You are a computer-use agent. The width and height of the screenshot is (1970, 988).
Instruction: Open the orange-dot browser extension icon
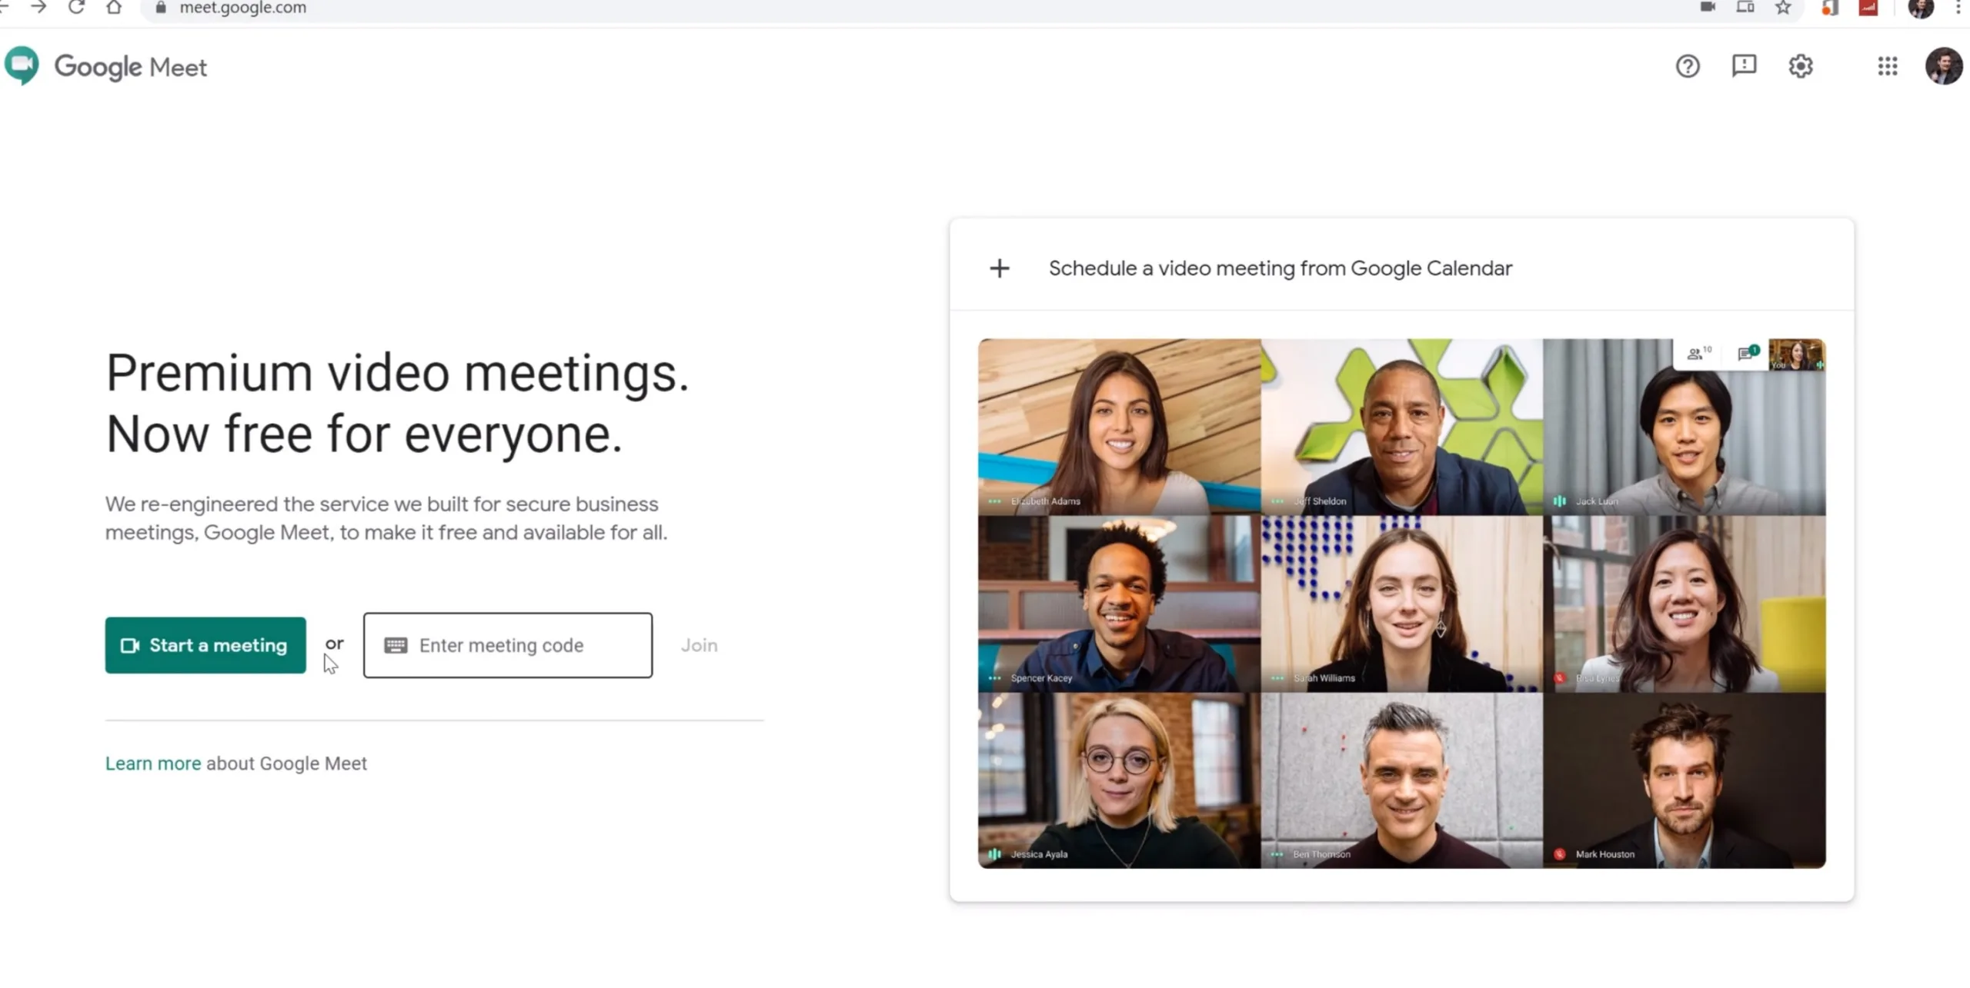(1830, 8)
